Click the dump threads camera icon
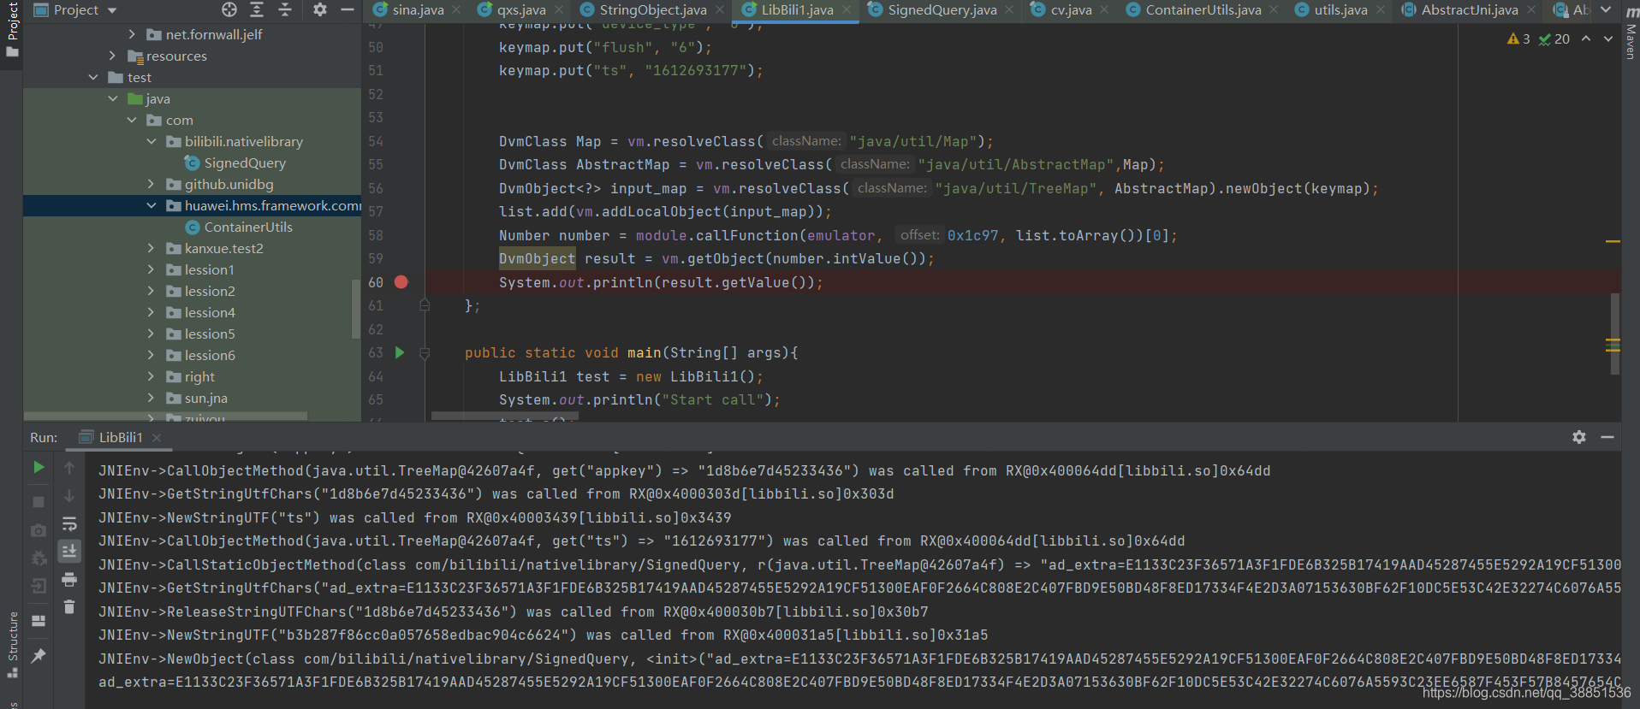The width and height of the screenshot is (1640, 709). pyautogui.click(x=39, y=530)
